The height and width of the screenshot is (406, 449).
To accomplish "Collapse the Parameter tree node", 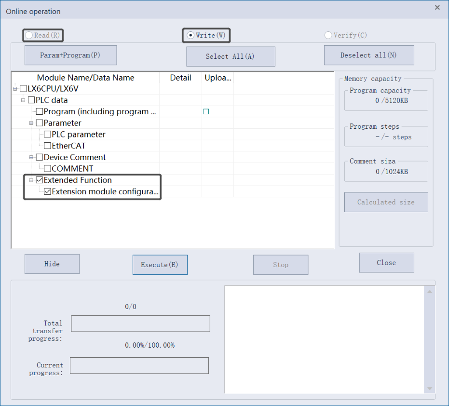I will click(x=31, y=123).
